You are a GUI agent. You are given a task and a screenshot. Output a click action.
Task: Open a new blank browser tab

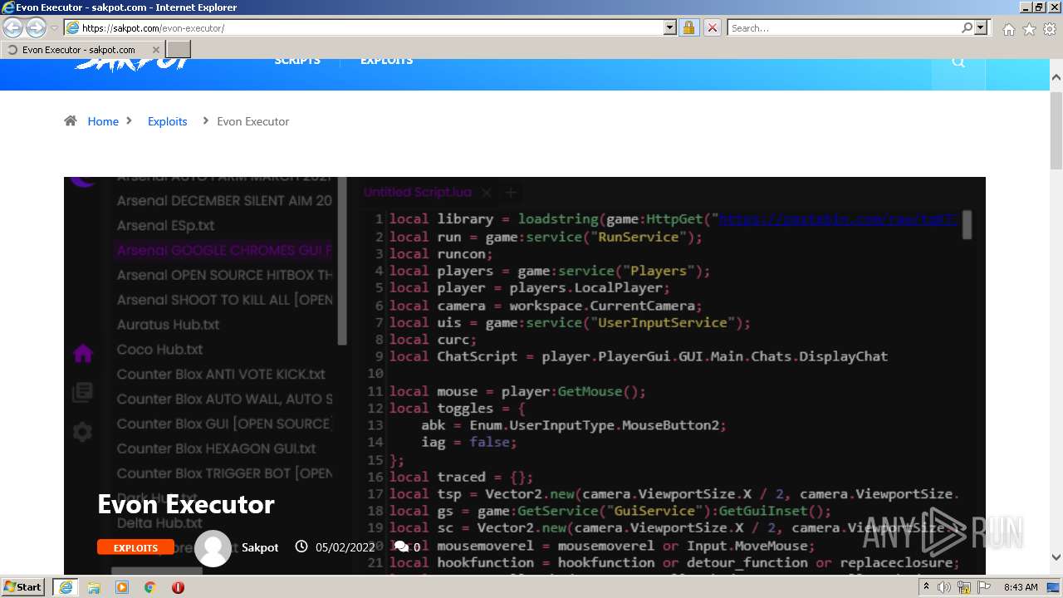tap(179, 50)
